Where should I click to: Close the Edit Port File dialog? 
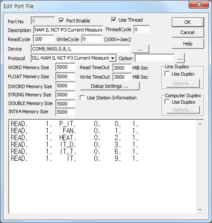(x=199, y=4)
